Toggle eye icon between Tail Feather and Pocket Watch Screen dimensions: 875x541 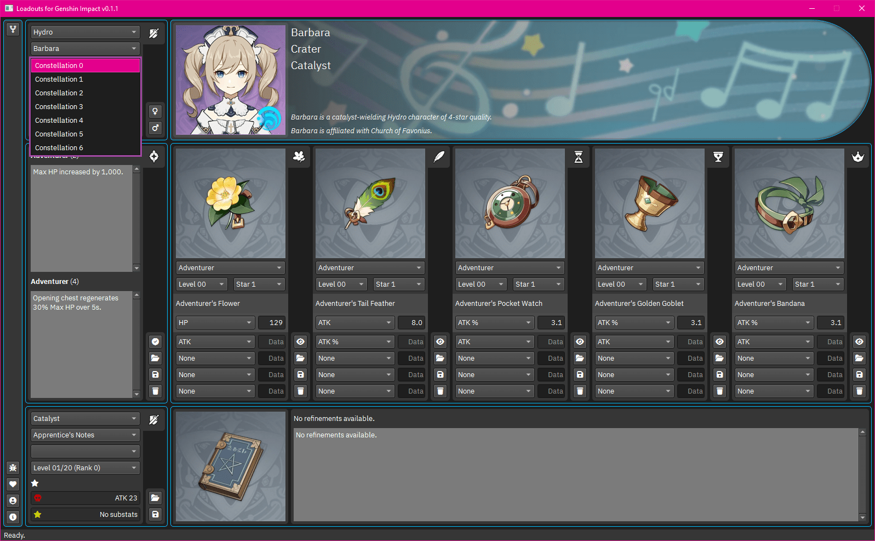(441, 341)
